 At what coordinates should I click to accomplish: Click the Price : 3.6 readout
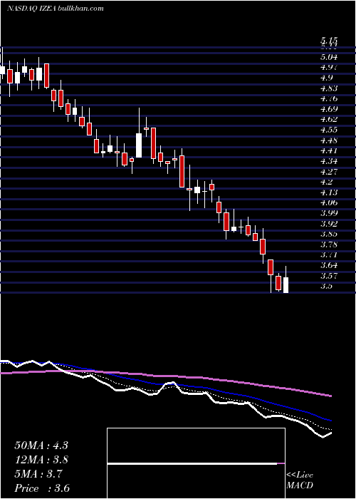[42, 488]
